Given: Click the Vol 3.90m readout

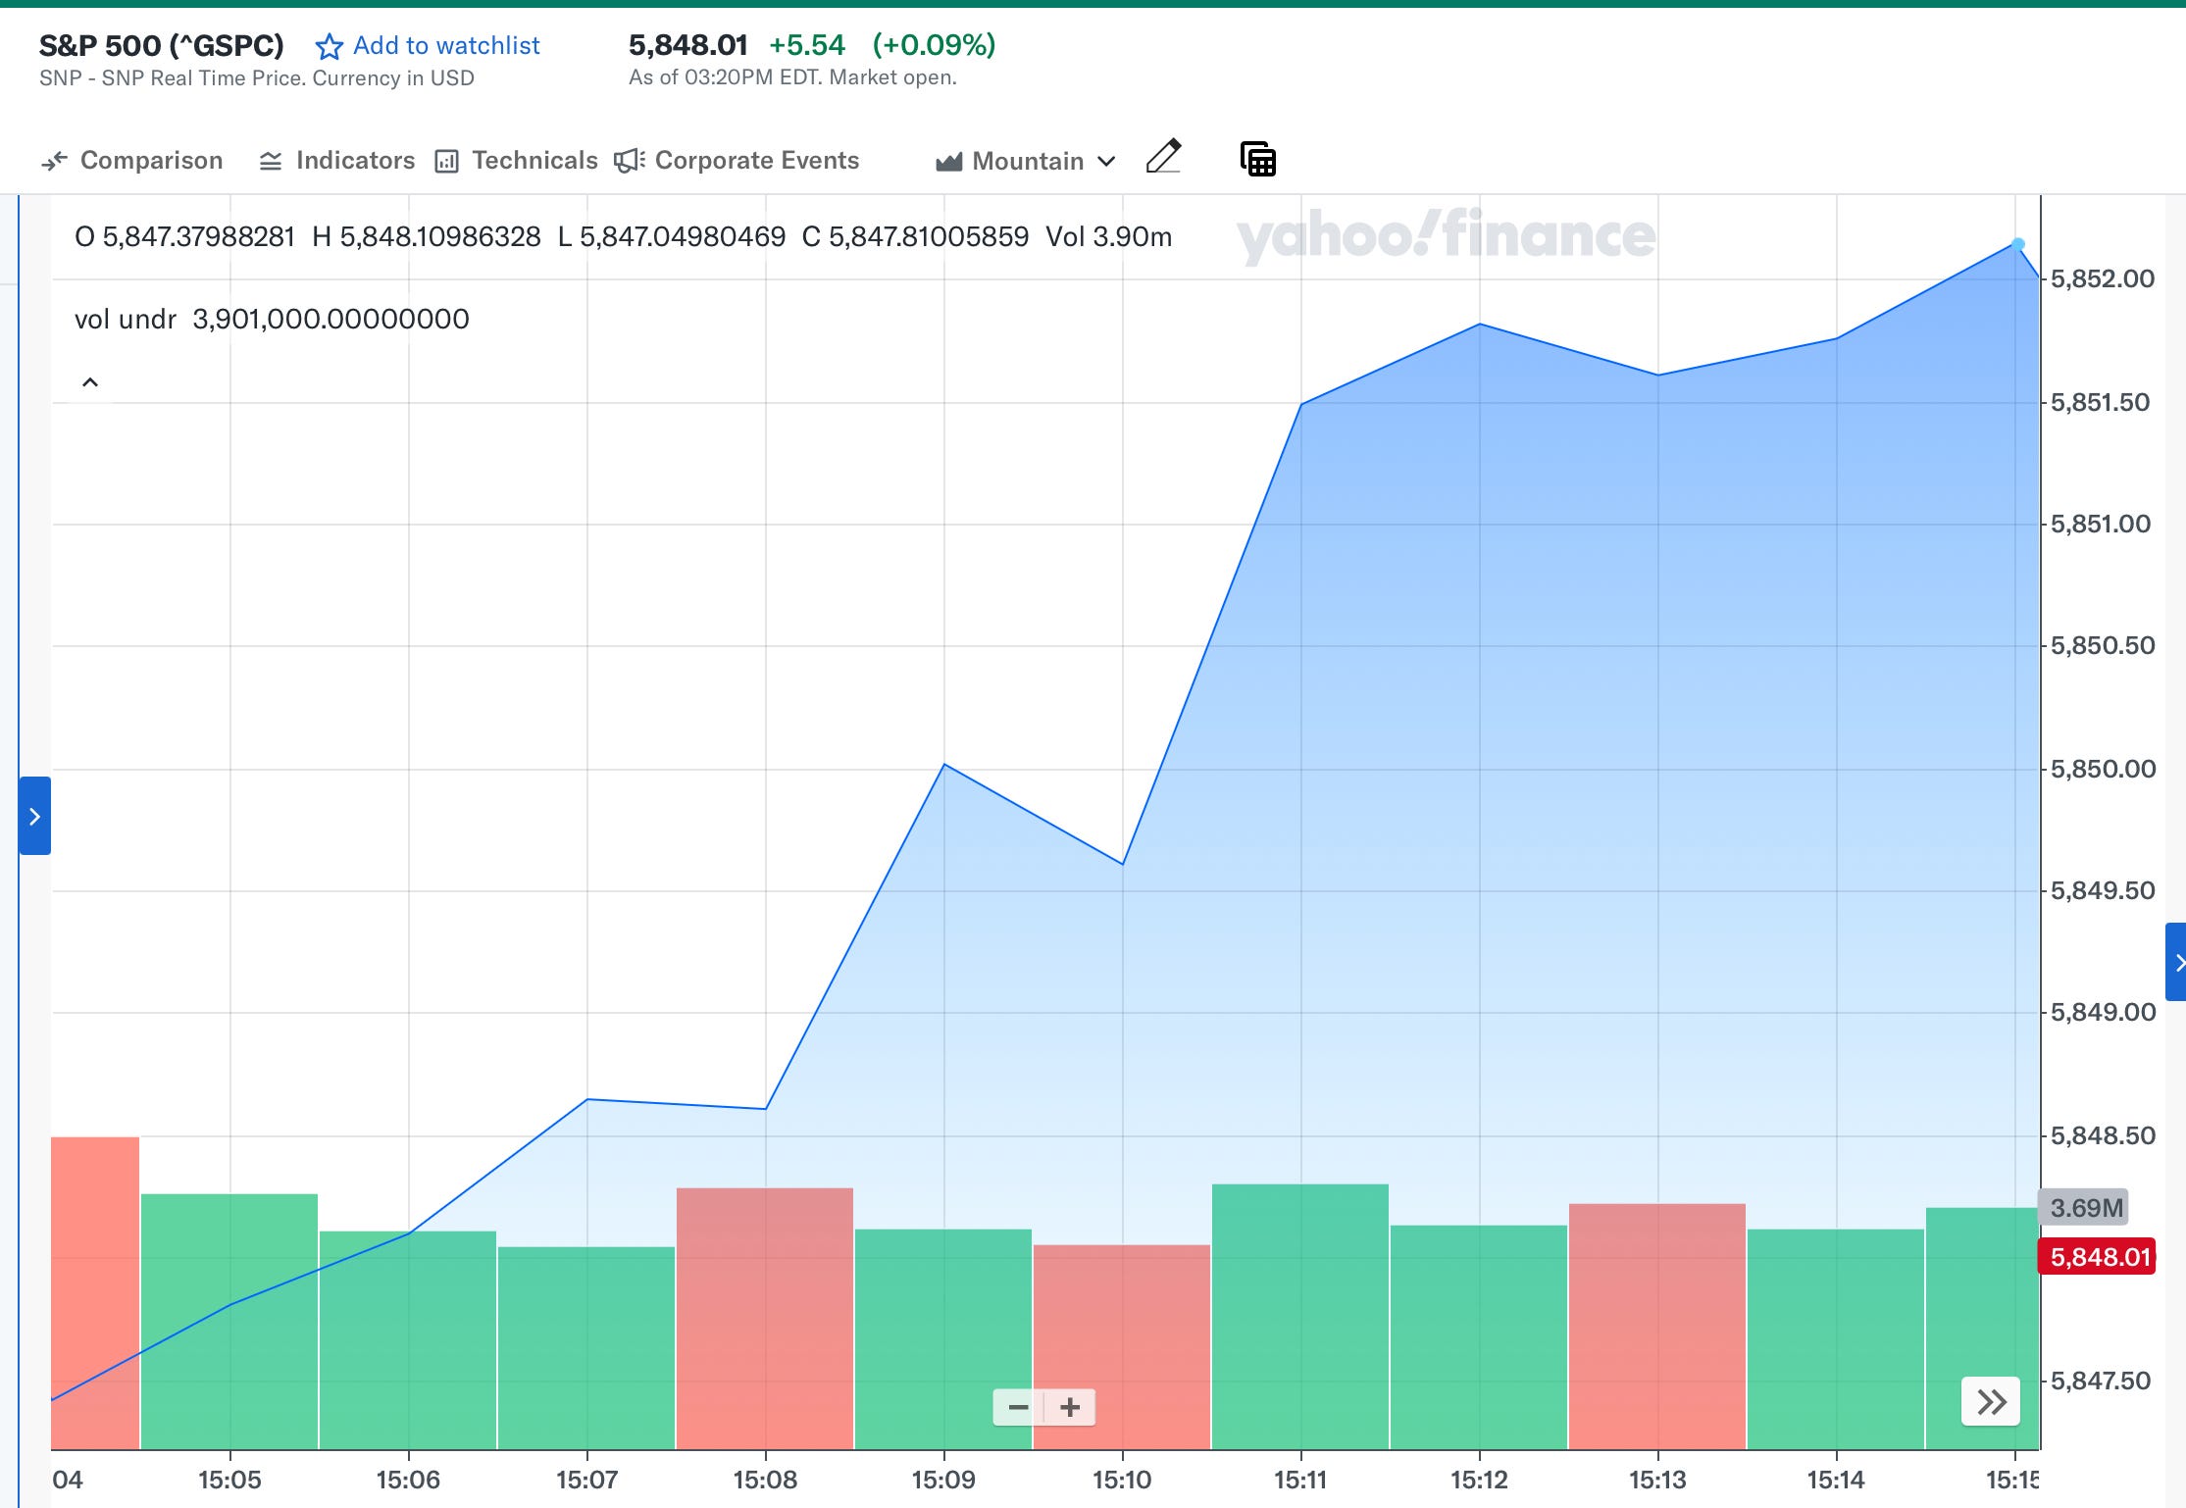Looking at the screenshot, I should click(x=1108, y=237).
